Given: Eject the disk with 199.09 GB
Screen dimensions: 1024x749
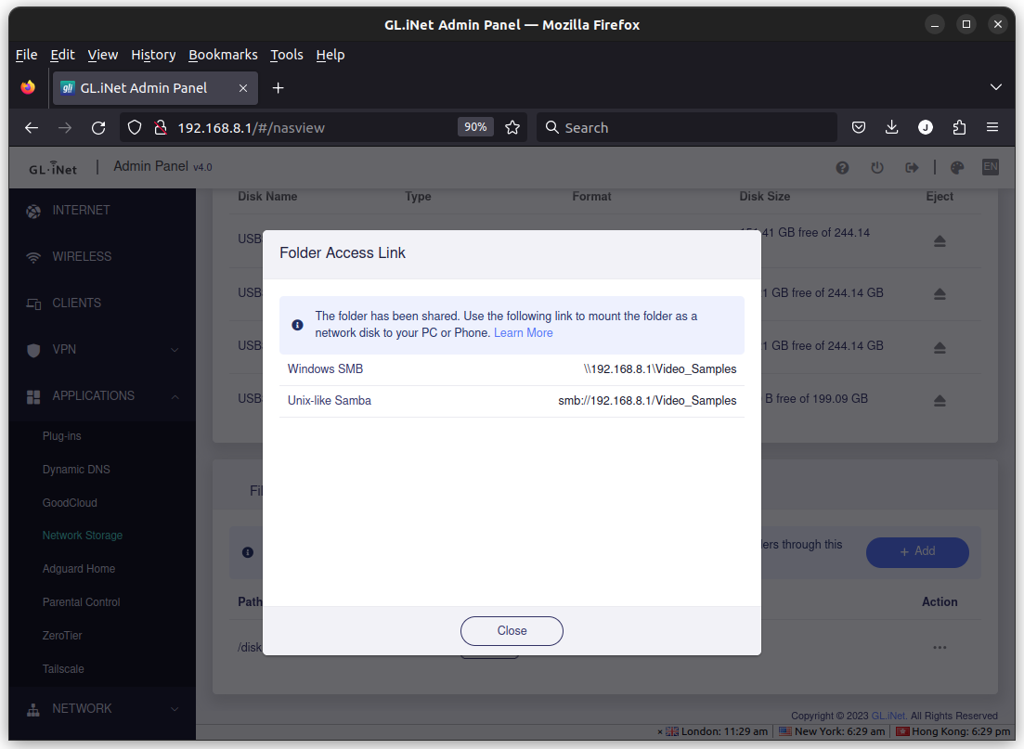Looking at the screenshot, I should tap(940, 400).
